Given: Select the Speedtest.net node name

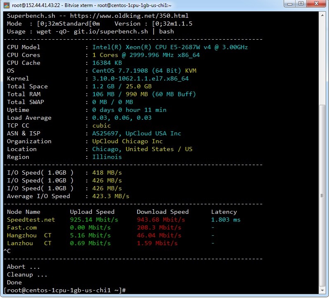Looking at the screenshot, I should click(31, 220).
